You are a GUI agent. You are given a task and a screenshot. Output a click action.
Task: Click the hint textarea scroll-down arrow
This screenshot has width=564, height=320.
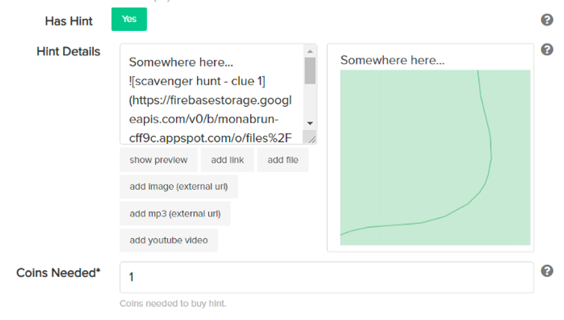pyautogui.click(x=310, y=123)
